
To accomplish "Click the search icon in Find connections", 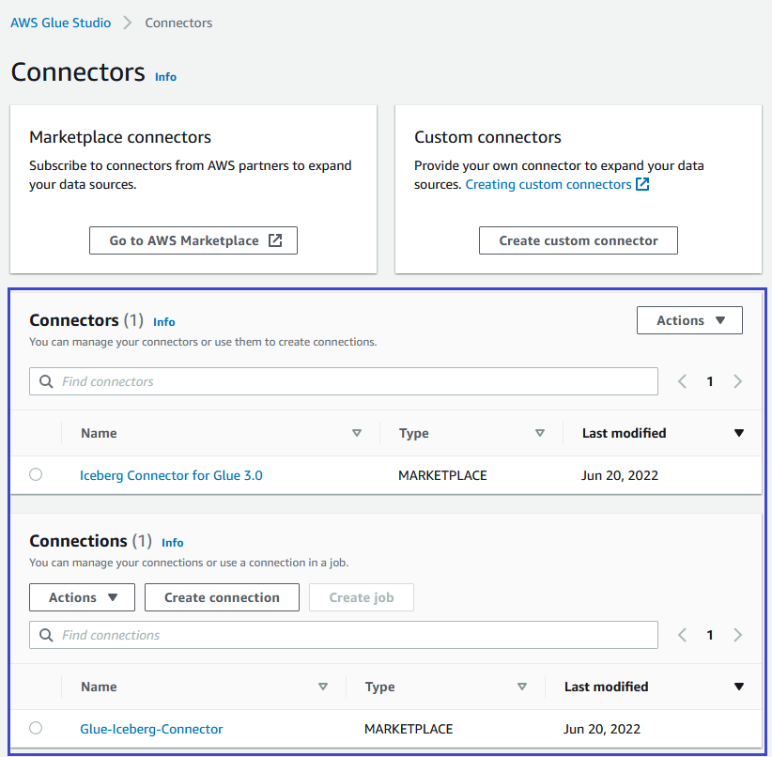I will [46, 635].
